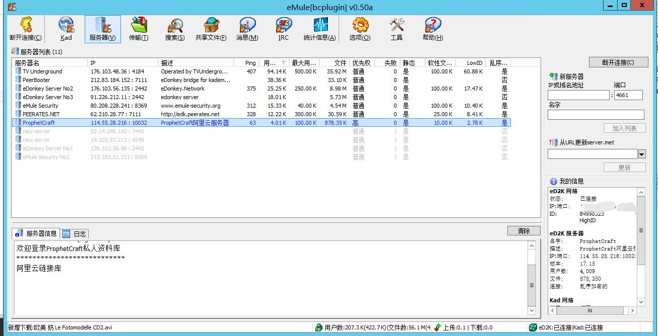
Task: Switch to the 日志 log tab
Action: pos(75,234)
